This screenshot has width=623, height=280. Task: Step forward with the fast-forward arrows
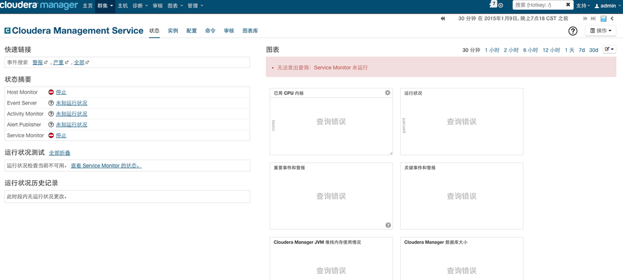[586, 19]
